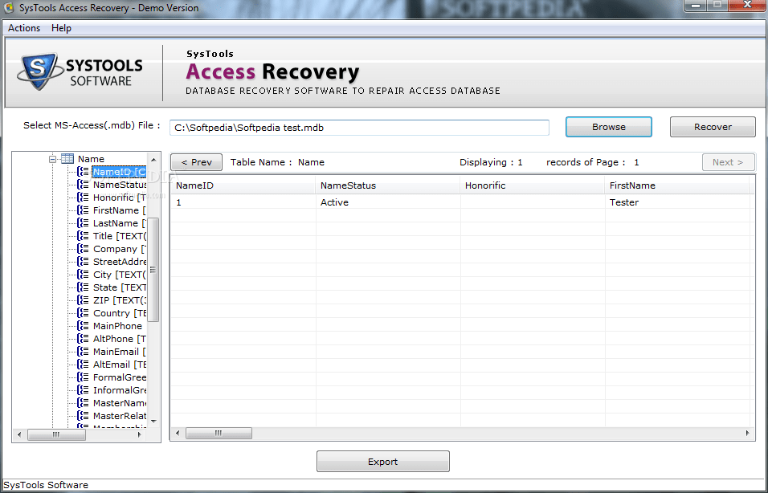This screenshot has height=493, width=768.
Task: Click the Browse button
Action: coord(608,127)
